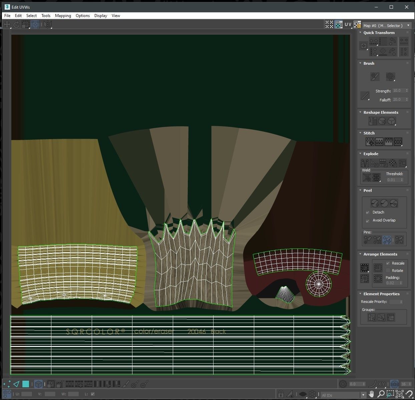Select the Paint Move brush
The image size is (415, 400).
pyautogui.click(x=375, y=77)
